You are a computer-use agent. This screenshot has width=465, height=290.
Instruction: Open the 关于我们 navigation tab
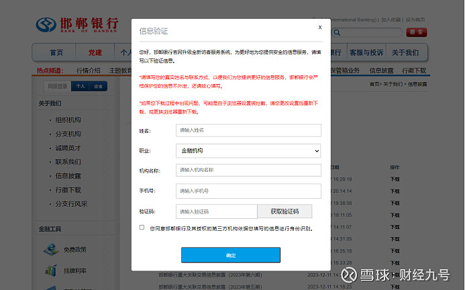click(405, 52)
